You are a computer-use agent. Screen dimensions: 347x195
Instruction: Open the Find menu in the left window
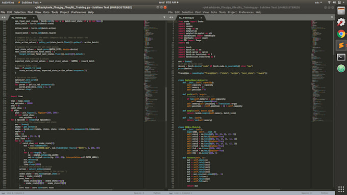point(30,12)
